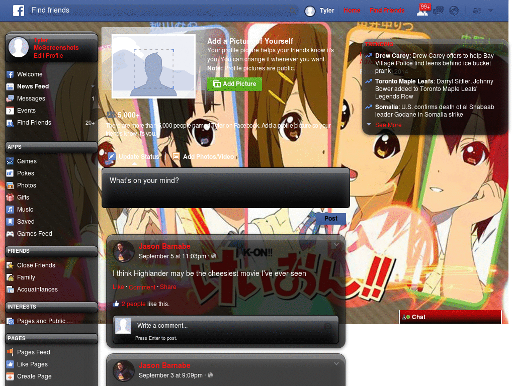Open Events in left sidebar

(x=26, y=111)
